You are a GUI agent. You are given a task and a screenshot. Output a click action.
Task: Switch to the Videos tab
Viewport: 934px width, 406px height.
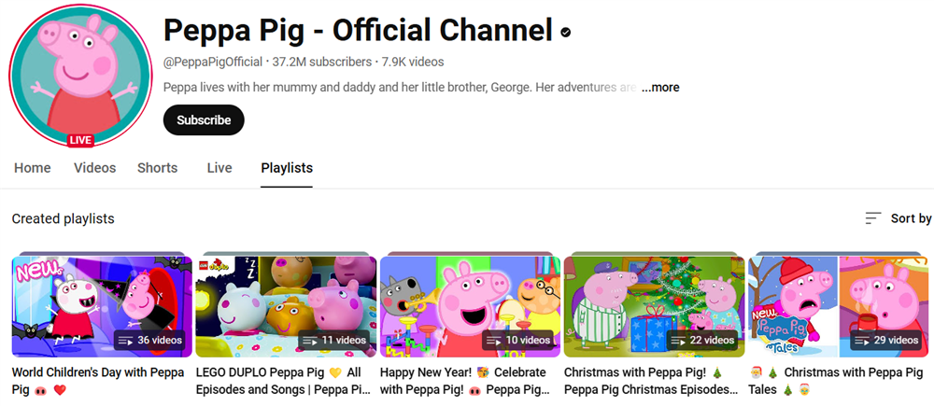[94, 168]
